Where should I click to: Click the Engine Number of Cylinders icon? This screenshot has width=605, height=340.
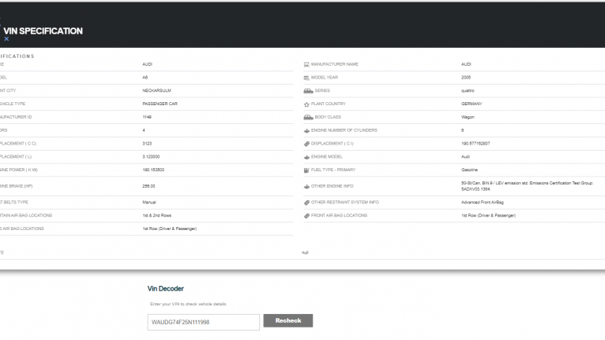click(x=306, y=130)
